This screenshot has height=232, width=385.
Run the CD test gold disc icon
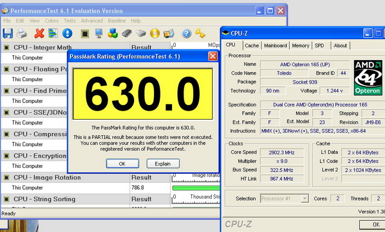coord(155,34)
